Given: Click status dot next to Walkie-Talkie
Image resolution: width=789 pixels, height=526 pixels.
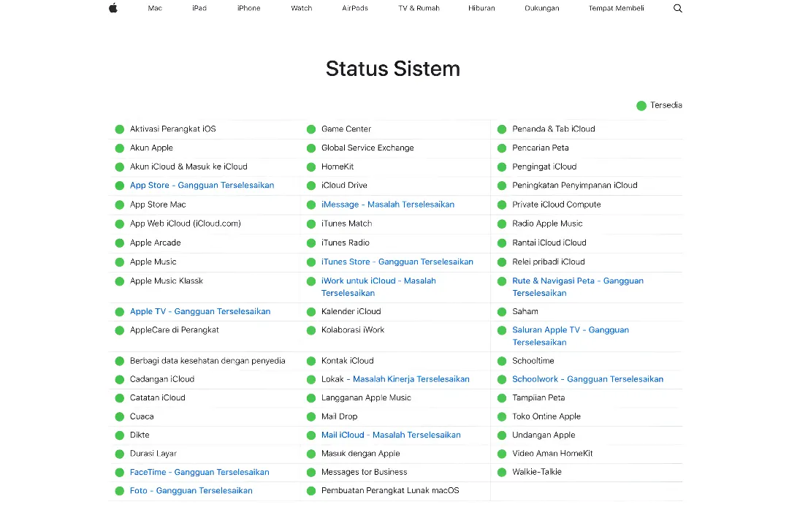Looking at the screenshot, I should [x=502, y=473].
